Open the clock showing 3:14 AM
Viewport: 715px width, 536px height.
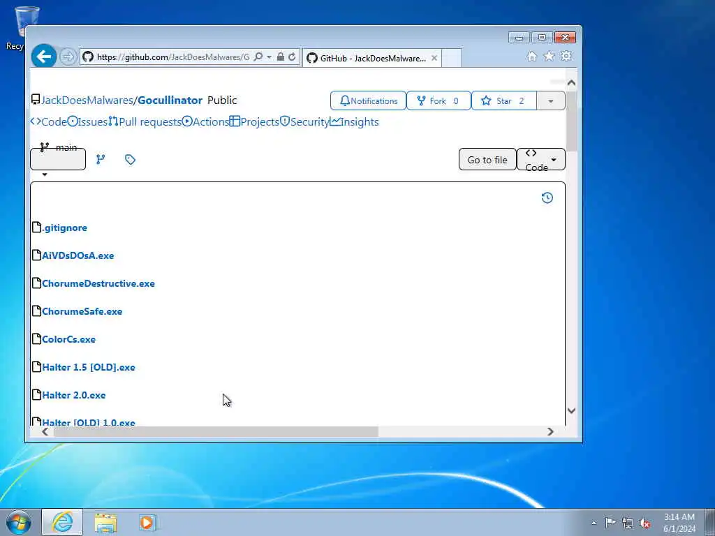click(679, 523)
